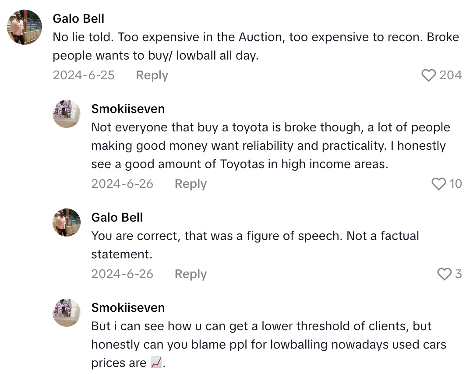Open Smokiiseven's avatar on the last comment
Image resolution: width=473 pixels, height=374 pixels.
point(67,312)
